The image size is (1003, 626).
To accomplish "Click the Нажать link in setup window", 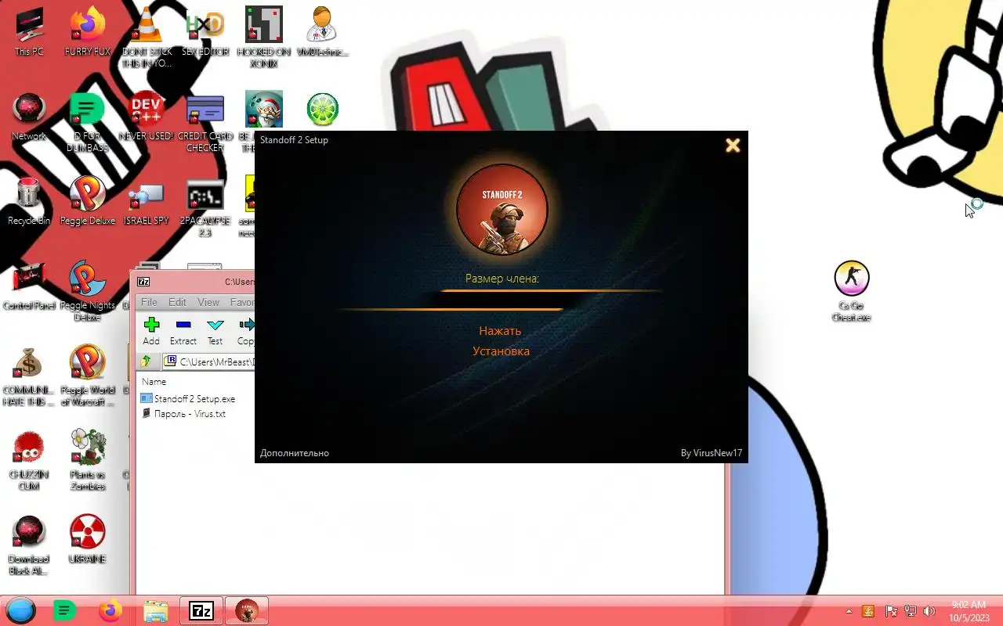I will (500, 331).
